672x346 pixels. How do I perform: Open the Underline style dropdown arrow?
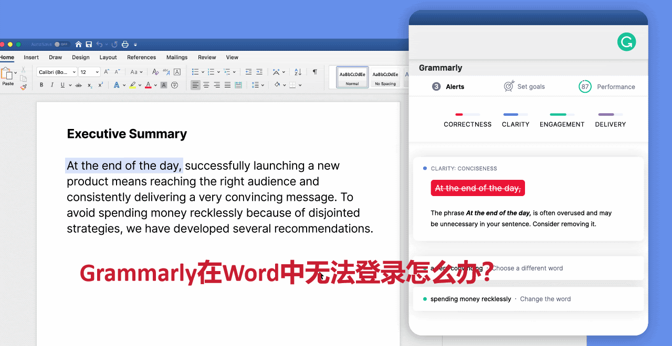[x=70, y=85]
